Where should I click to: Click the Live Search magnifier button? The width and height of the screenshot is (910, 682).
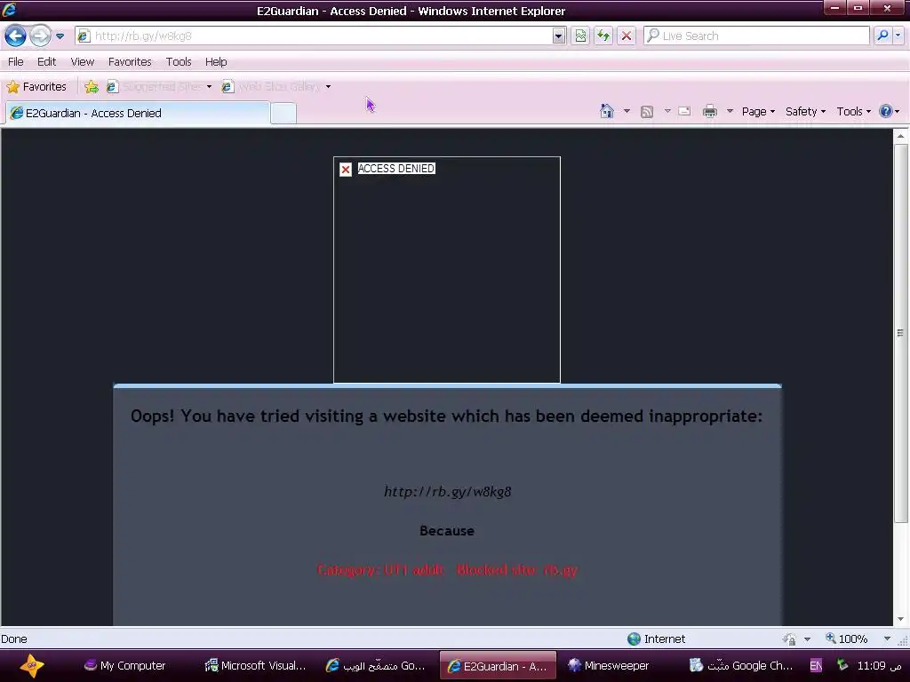click(x=882, y=36)
